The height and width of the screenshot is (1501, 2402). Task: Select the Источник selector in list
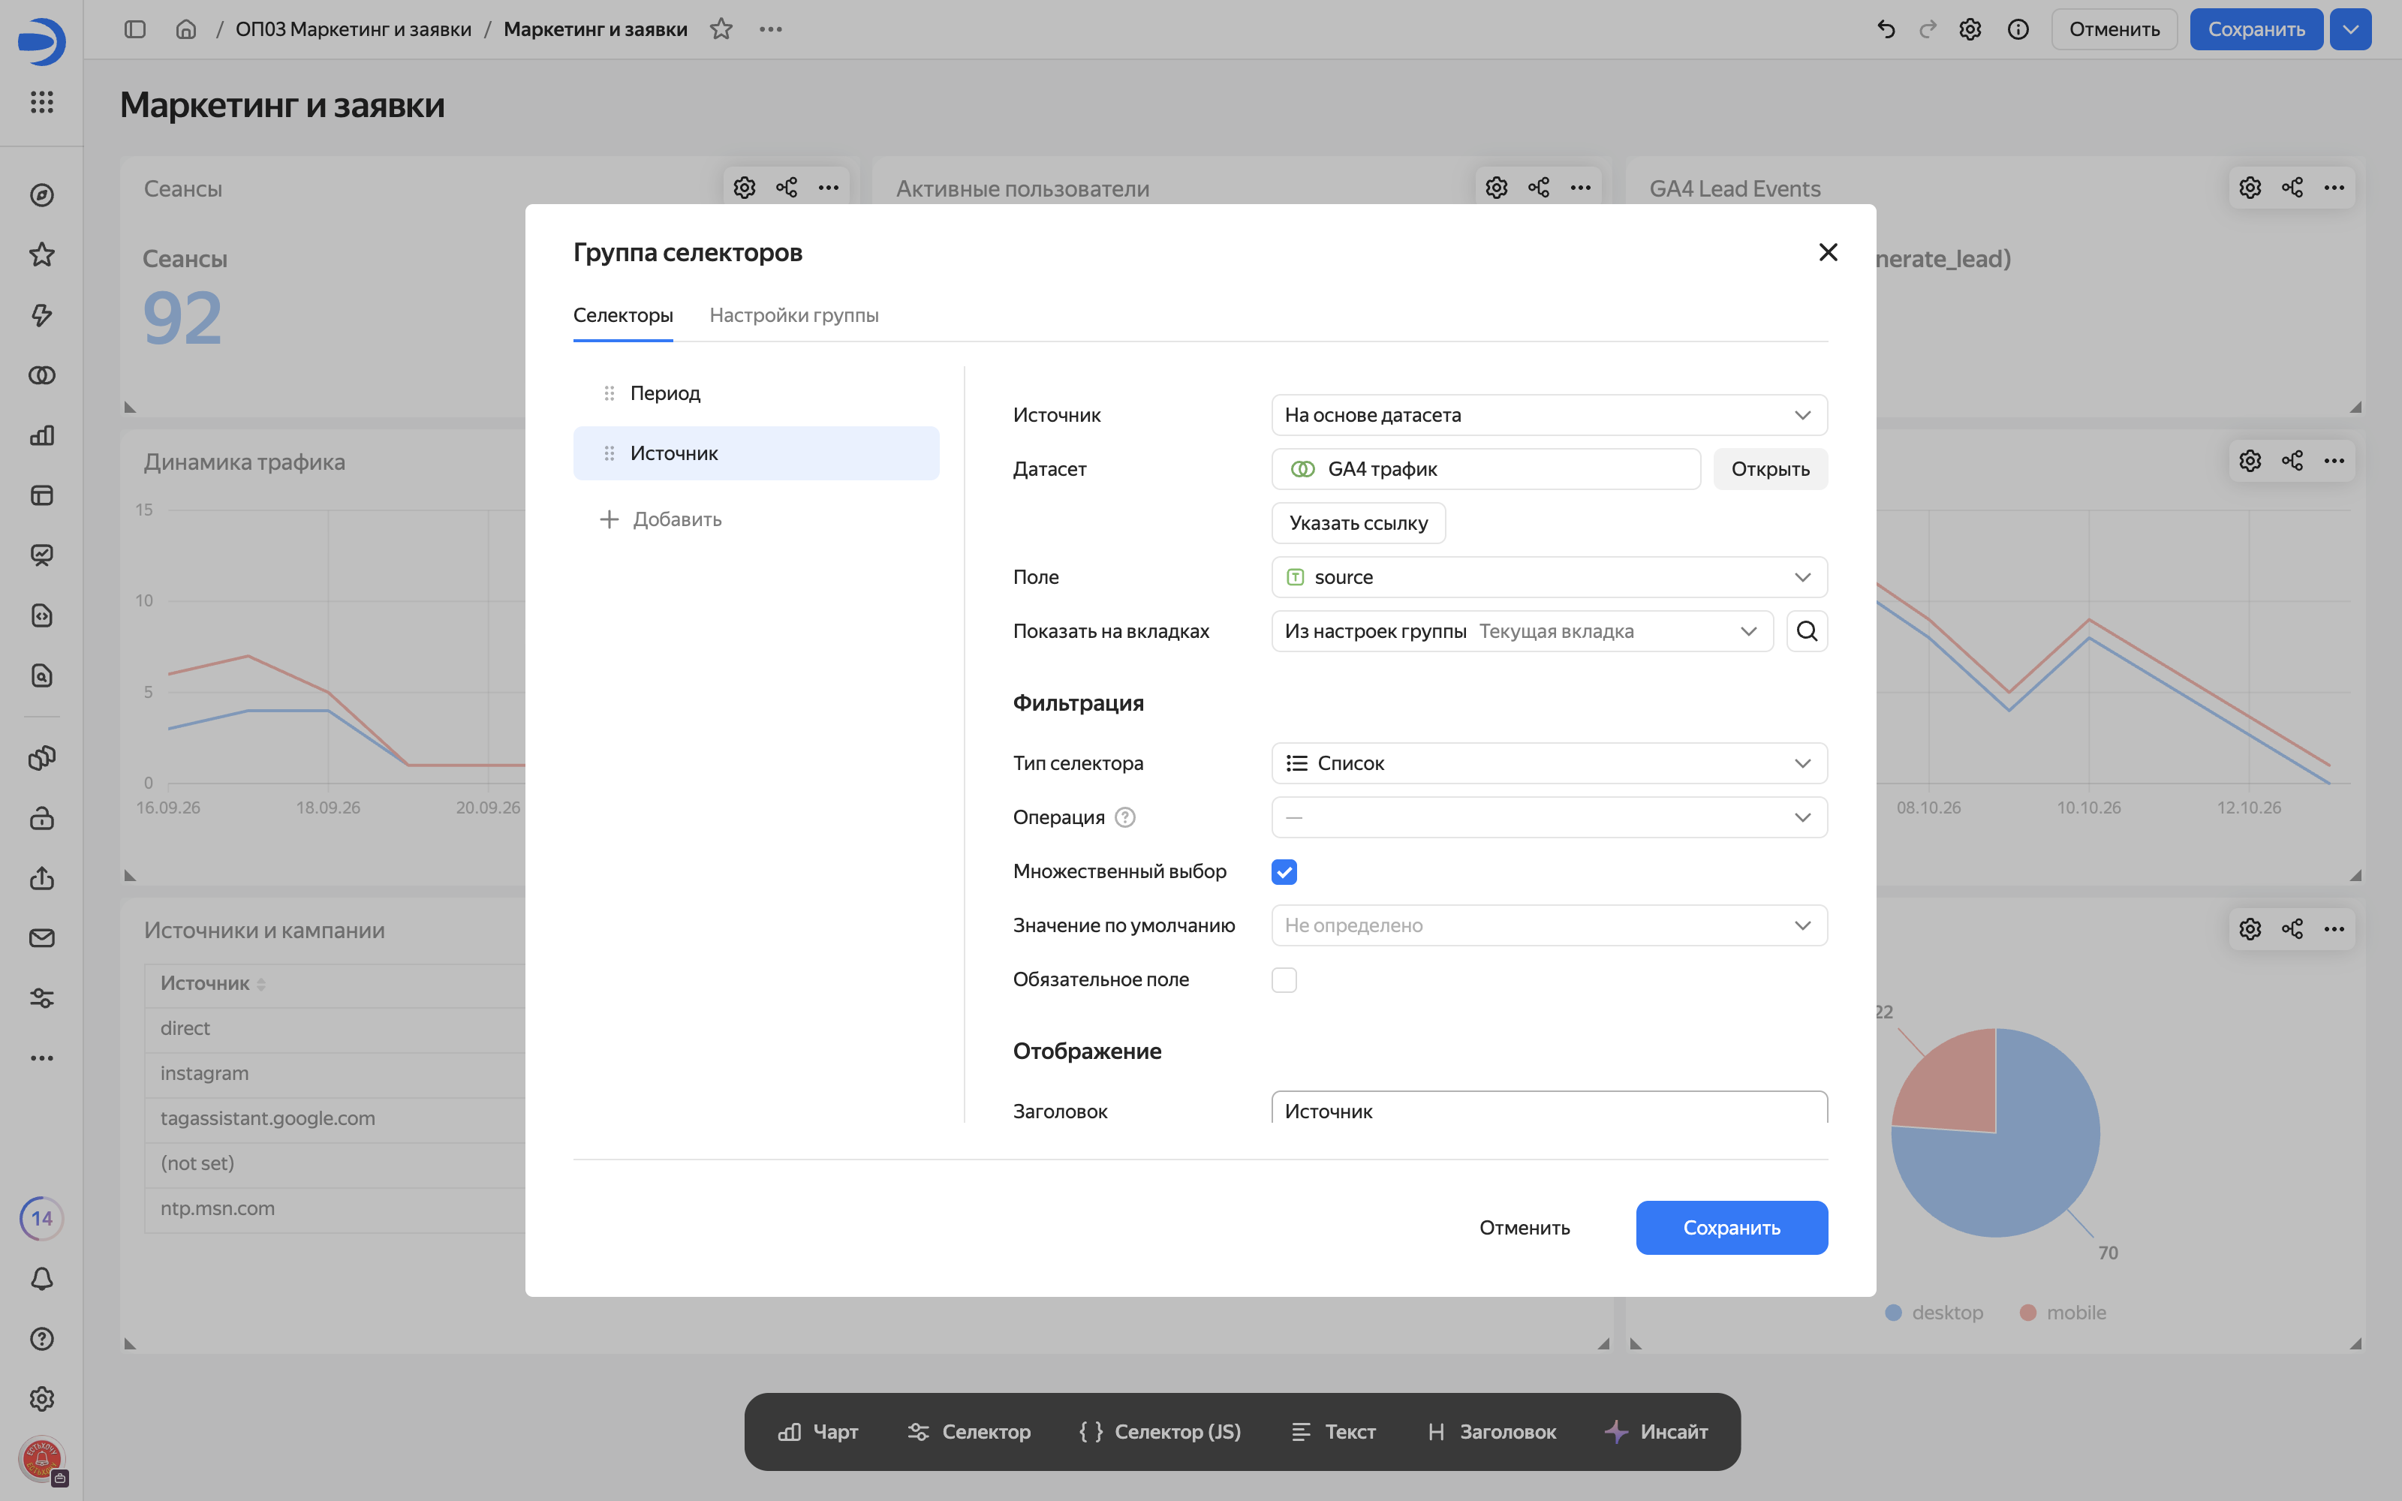(x=755, y=453)
